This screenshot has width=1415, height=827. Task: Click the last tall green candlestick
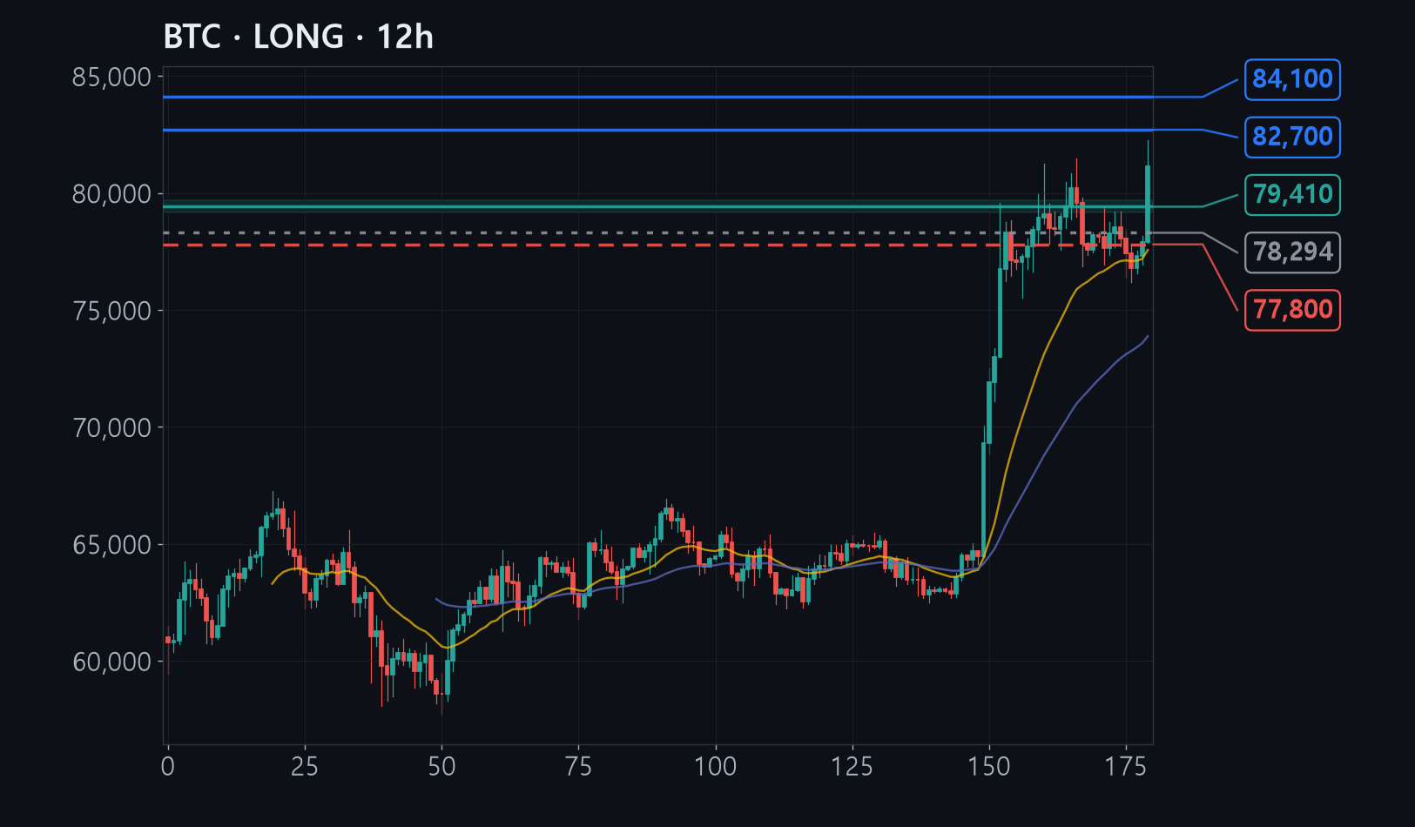[1149, 203]
